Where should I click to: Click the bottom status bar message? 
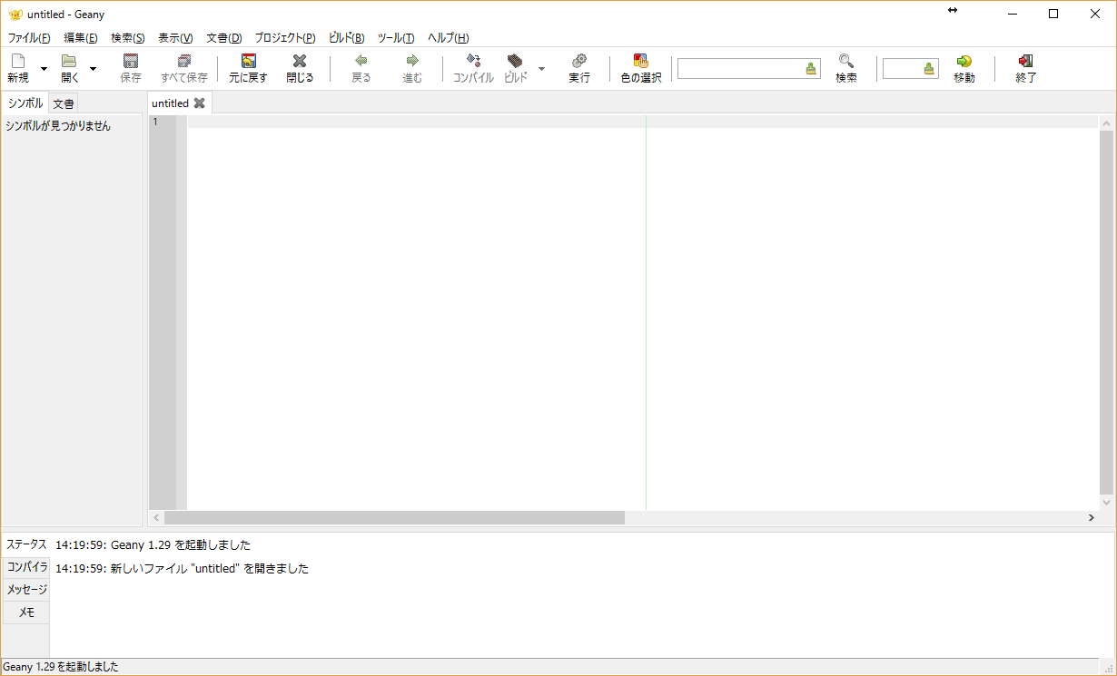point(61,667)
